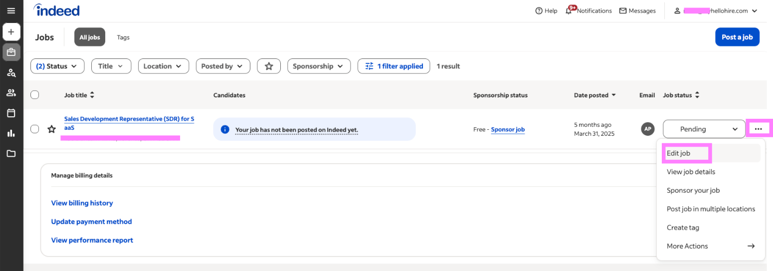Screen dimensions: 773x271
Task: Open the hamburger menu in sidebar
Action: pos(11,10)
